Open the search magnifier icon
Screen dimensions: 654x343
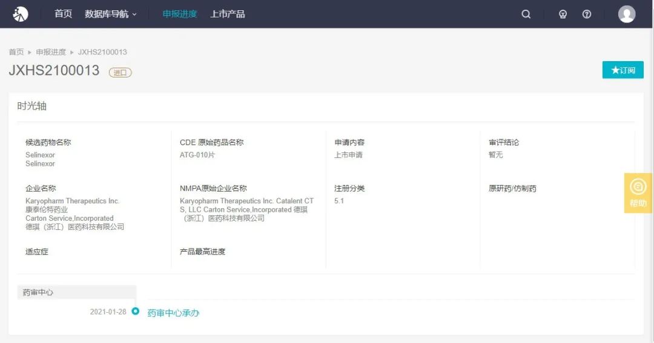point(526,15)
